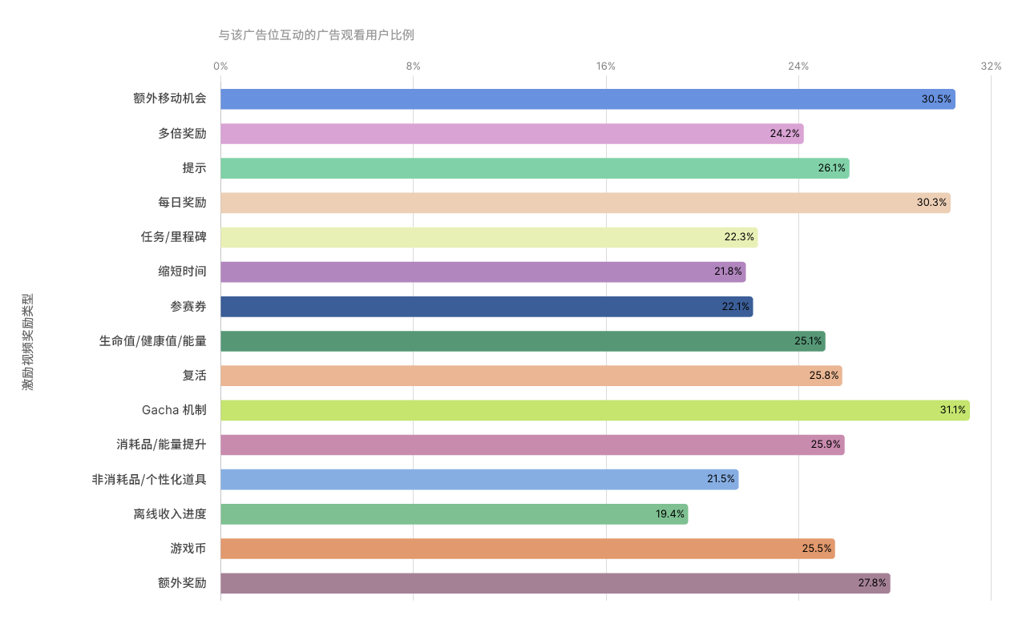Click the 生命值/健康值/能量 axis label

click(x=152, y=341)
